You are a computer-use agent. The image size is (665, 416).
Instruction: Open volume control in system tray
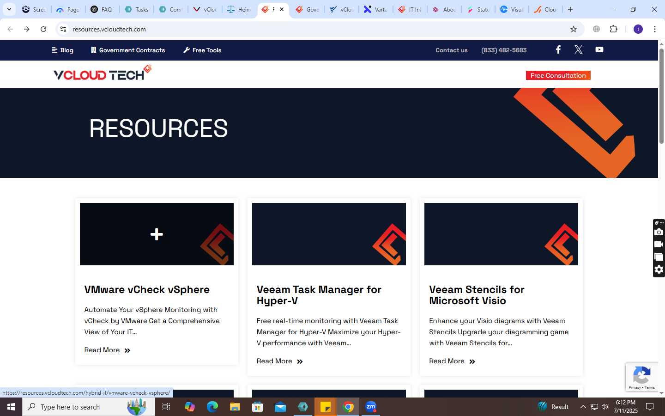(x=605, y=407)
